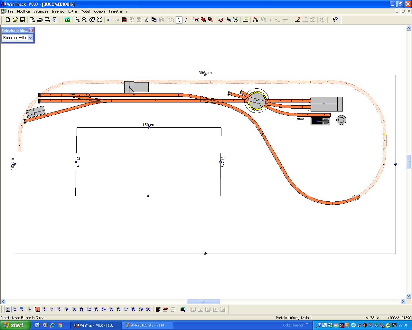
Task: Toggle layer 1 button
Action: click(8, 309)
